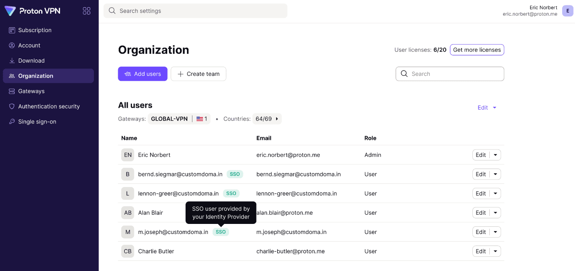Expand the Countries 64/69 list

pyautogui.click(x=267, y=119)
